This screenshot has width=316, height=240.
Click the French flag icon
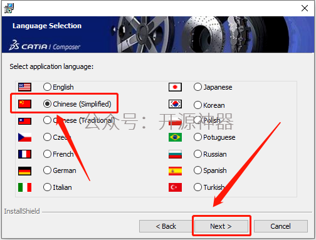pyautogui.click(x=24, y=154)
